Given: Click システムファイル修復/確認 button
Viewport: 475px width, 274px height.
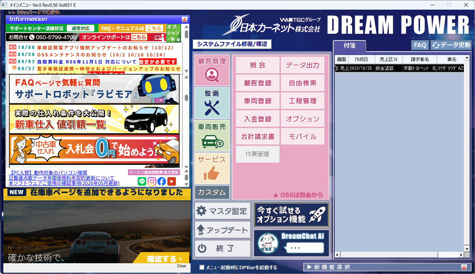Looking at the screenshot, I should pyautogui.click(x=232, y=44).
